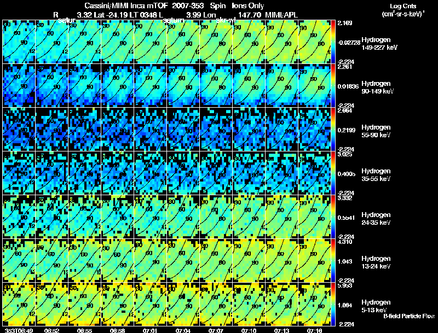Open the 5-13 keV panel in the 06:55 column
The width and height of the screenshot is (438, 333).
click(85, 305)
